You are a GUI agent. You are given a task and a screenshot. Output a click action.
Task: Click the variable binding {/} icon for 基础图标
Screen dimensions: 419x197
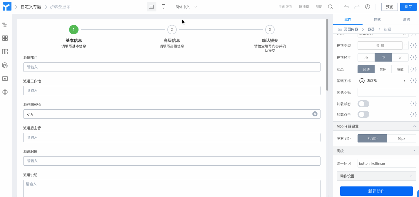(413, 81)
